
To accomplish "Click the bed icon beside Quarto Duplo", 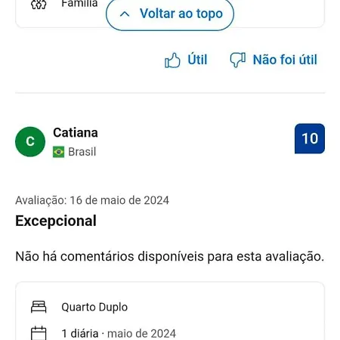I will (x=39, y=307).
